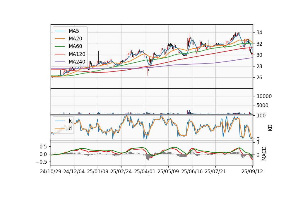Screen dimensions: 281x202
Task: Click the −0.5 MACD left axis tick
Action: click(41, 162)
